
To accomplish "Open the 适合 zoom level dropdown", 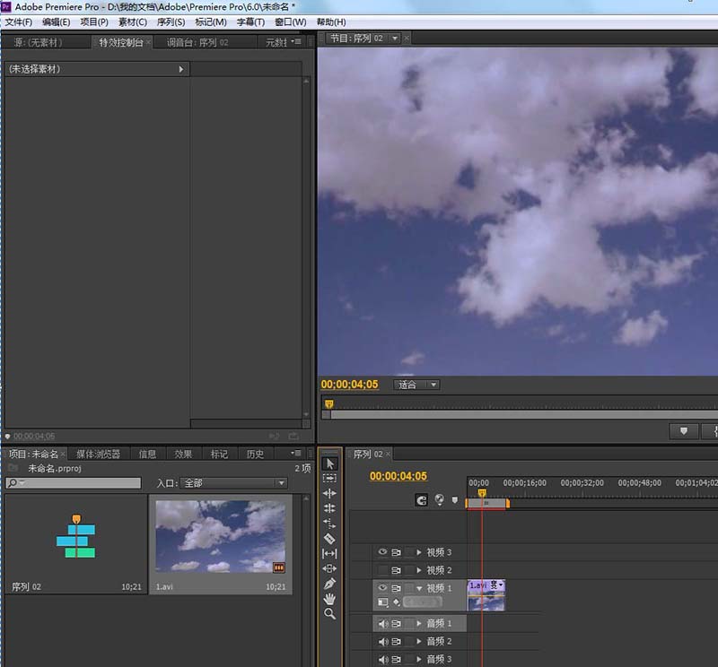I will [416, 385].
